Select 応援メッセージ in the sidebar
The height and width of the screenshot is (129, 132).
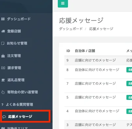pos(20,117)
